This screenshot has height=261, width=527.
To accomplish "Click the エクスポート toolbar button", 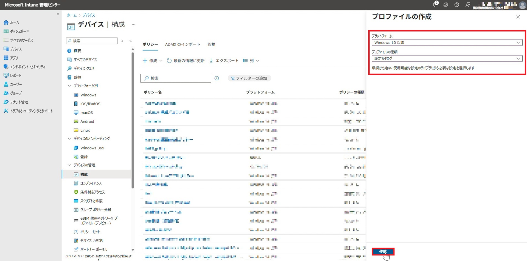I will tap(224, 61).
